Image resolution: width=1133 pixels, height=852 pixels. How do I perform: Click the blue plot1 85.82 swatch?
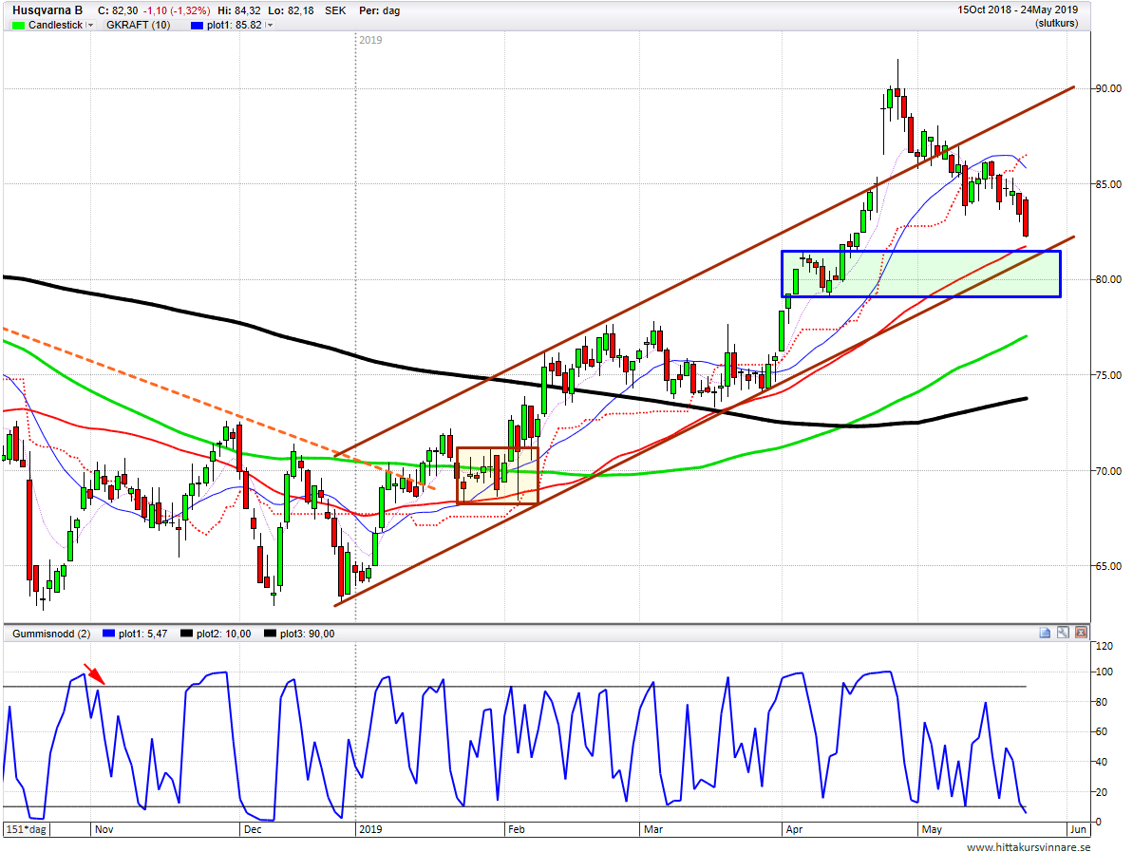[197, 26]
